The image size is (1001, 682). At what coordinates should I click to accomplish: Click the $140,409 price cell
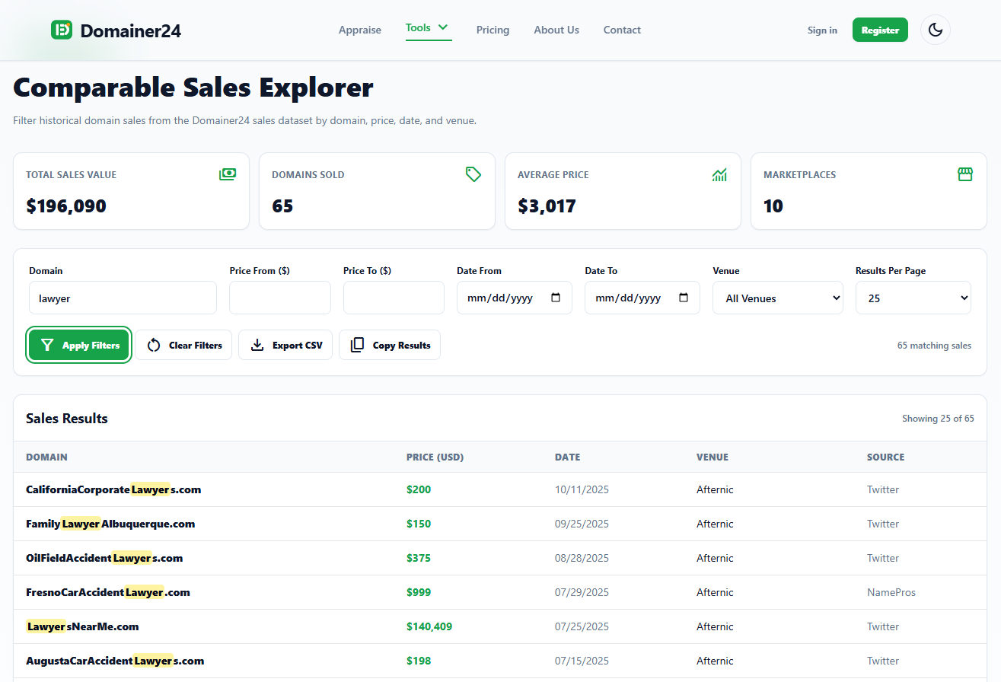(x=429, y=626)
